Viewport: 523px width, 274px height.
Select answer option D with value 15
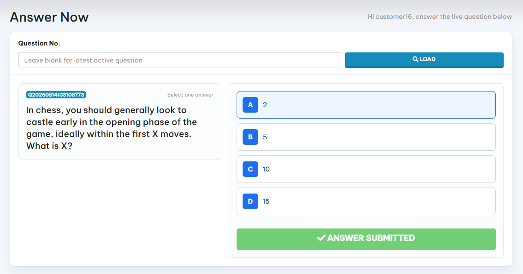click(366, 201)
